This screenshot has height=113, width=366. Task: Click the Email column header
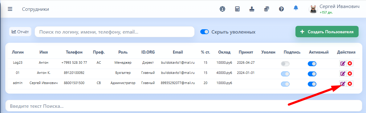[178, 52]
